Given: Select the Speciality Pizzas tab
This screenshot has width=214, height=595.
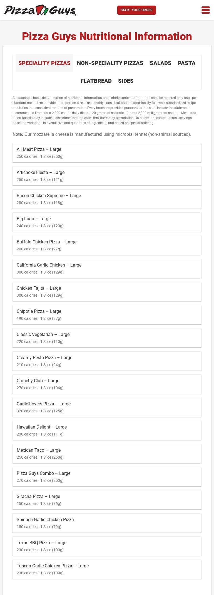Looking at the screenshot, I should (44, 63).
